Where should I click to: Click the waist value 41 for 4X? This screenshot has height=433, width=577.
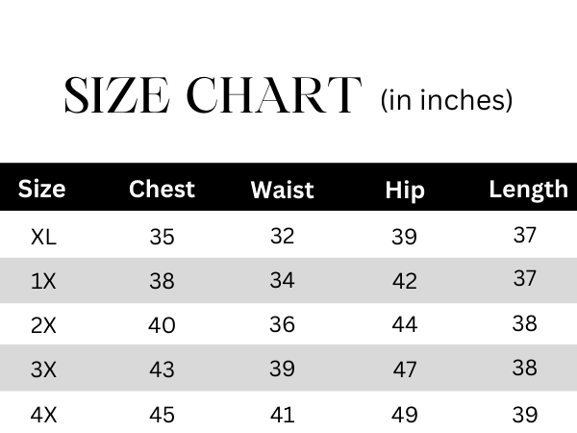(x=282, y=414)
